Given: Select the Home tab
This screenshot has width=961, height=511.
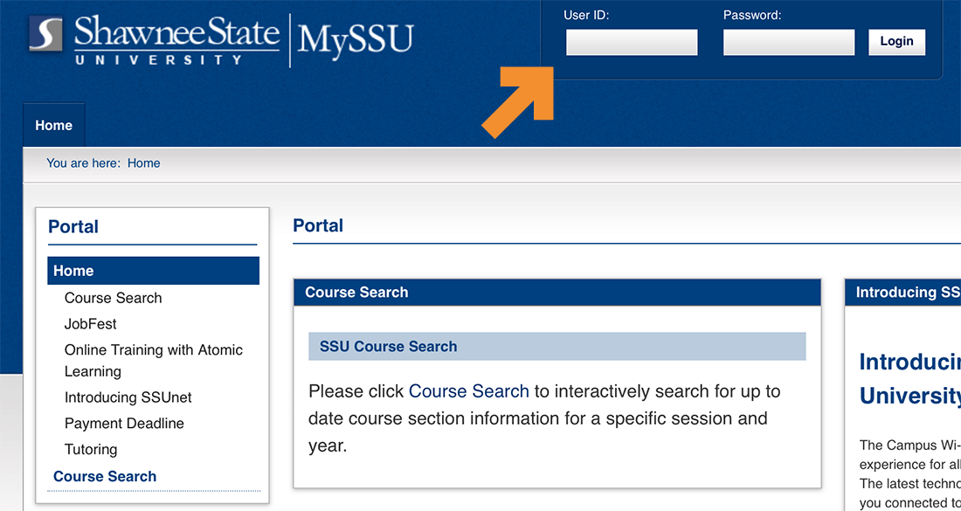Looking at the screenshot, I should pos(53,125).
